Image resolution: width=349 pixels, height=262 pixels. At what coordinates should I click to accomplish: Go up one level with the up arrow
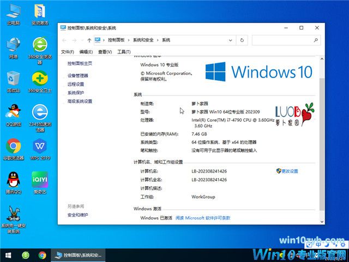coord(89,40)
